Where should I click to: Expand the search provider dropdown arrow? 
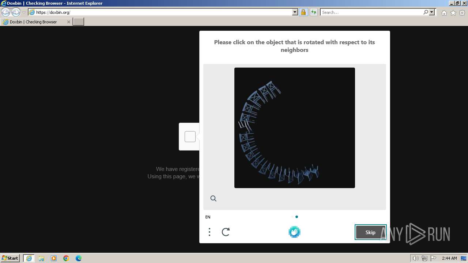click(x=432, y=12)
